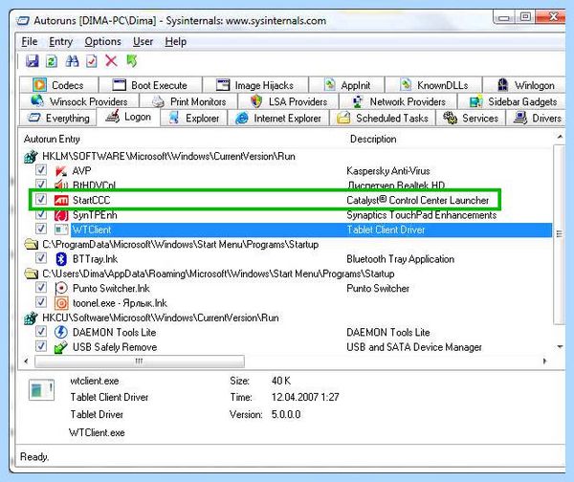Switch to the Scheduled Tasks tab
Viewport: 574px width, 482px height.
[x=383, y=119]
